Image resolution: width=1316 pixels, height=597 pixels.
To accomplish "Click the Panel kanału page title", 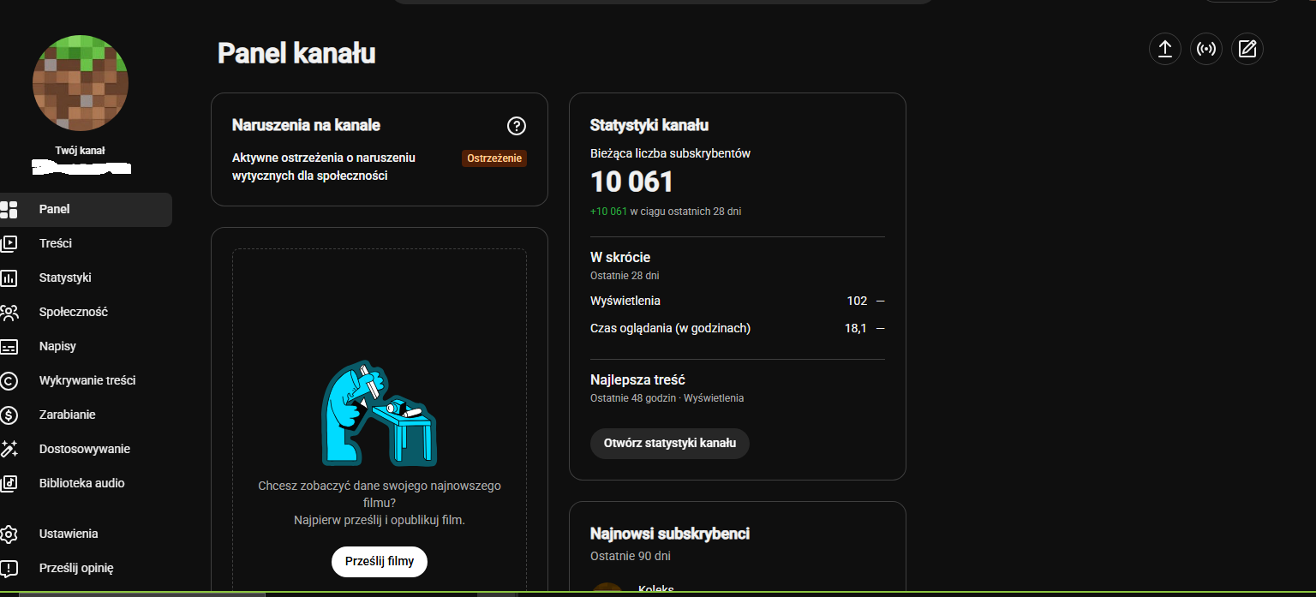I will 296,53.
